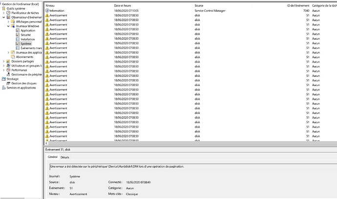Select the Système log icon
Screen dimensions: 337x199
pos(18,44)
